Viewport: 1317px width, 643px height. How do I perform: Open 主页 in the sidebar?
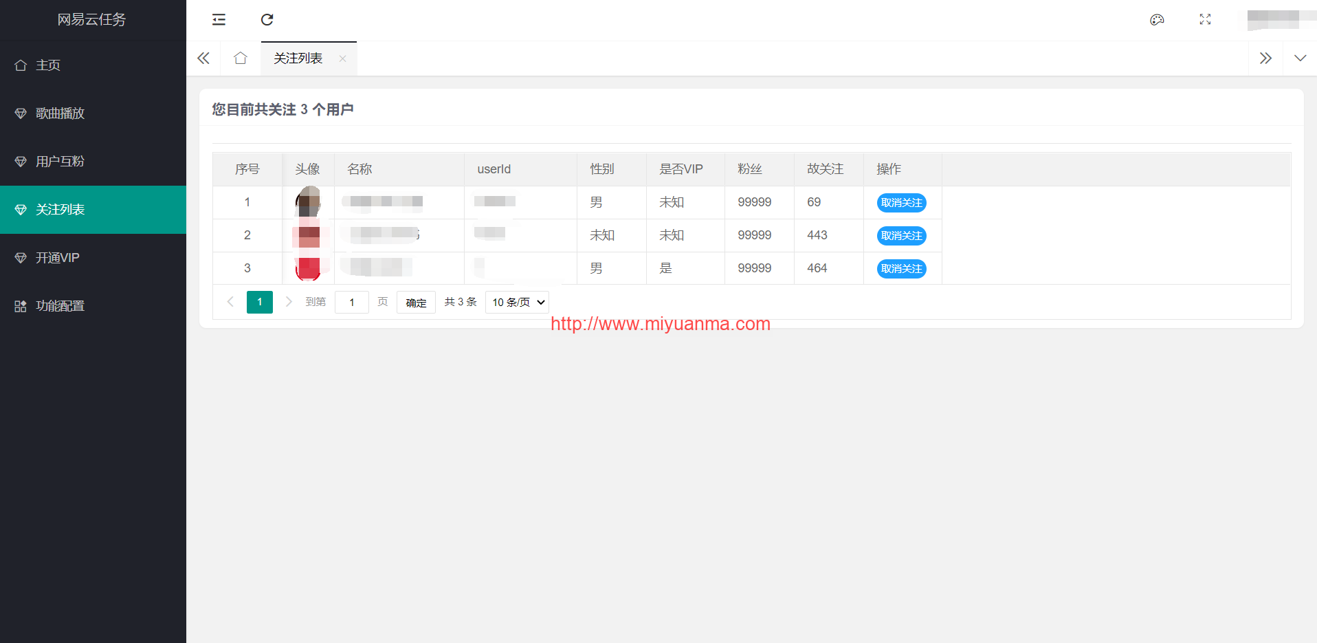click(x=93, y=65)
